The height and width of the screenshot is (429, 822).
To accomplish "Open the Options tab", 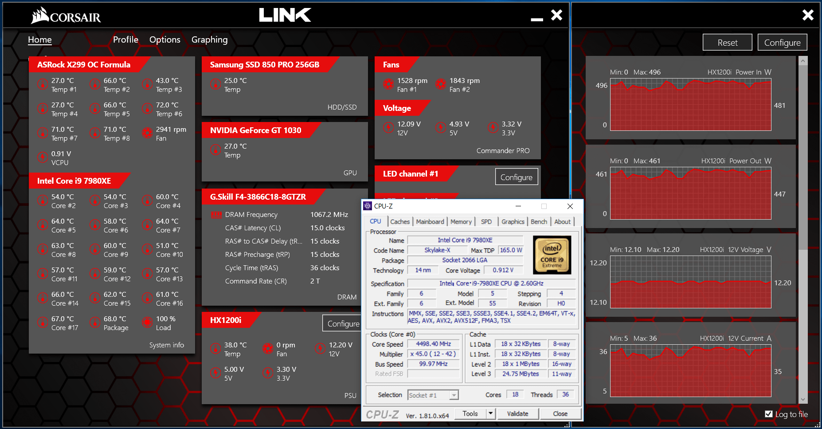I will 165,39.
